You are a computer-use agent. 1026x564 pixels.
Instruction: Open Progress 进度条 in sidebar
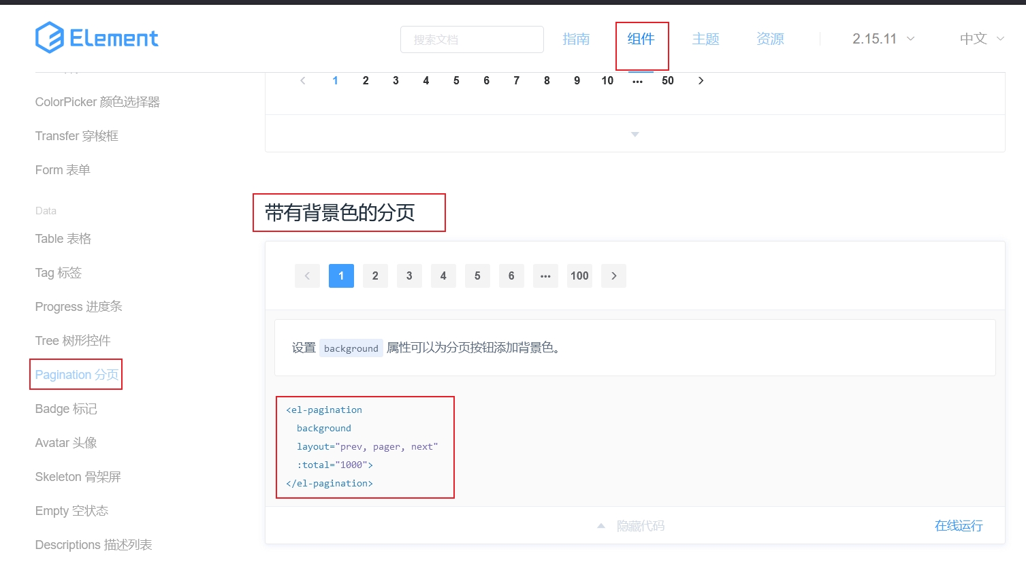pyautogui.click(x=78, y=307)
